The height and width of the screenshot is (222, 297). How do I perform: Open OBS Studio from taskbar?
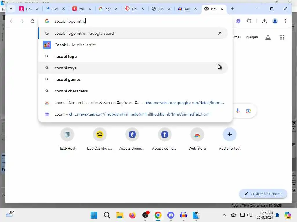pyautogui.click(x=146, y=215)
